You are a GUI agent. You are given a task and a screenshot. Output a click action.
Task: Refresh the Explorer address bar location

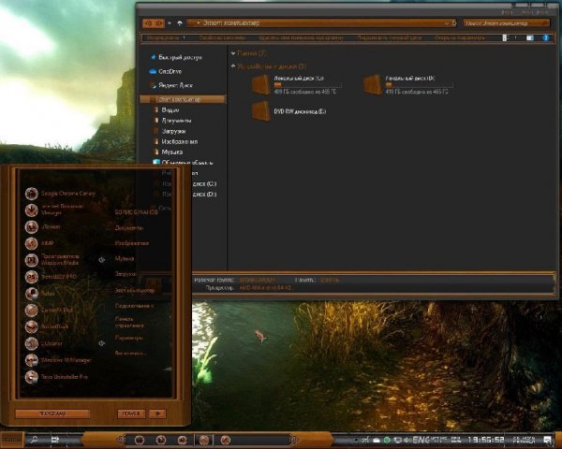(x=453, y=22)
